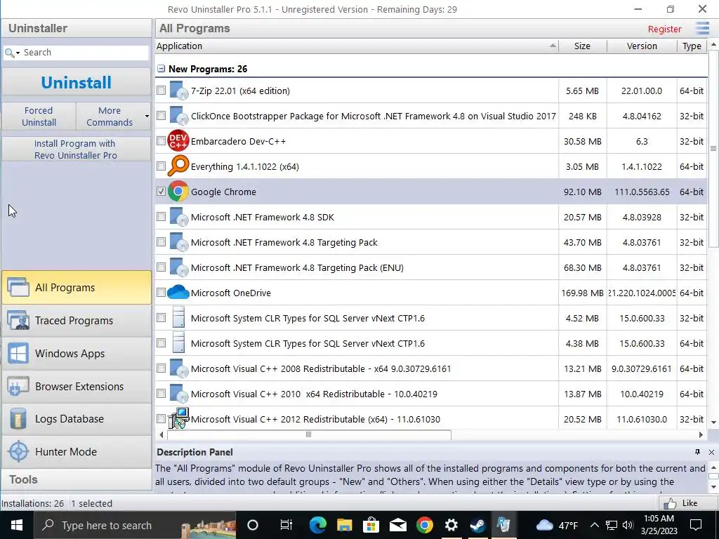Check the Everything 1.4.1.1022 checkbox
Image resolution: width=719 pixels, height=539 pixels.
(x=161, y=166)
